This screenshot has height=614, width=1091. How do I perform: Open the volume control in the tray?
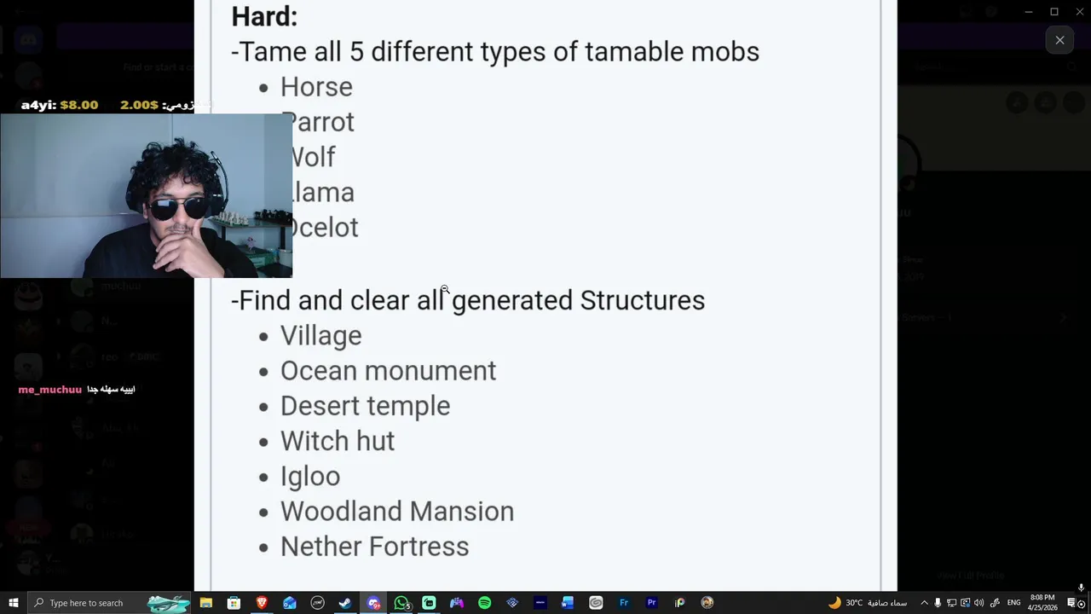(978, 603)
